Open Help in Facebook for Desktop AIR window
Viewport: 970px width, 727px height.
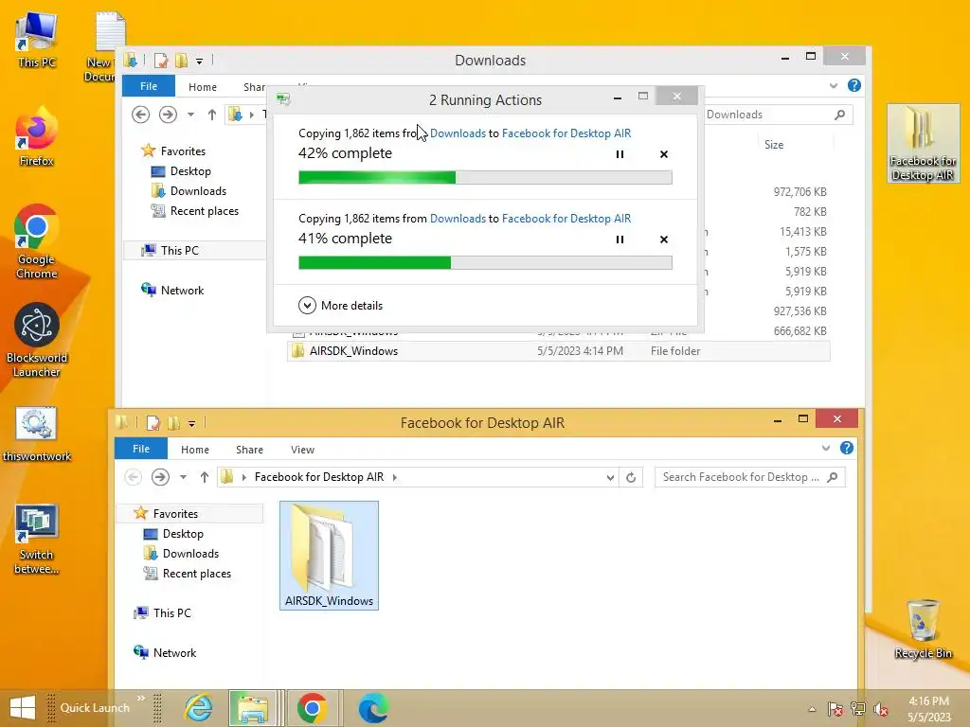pos(847,448)
